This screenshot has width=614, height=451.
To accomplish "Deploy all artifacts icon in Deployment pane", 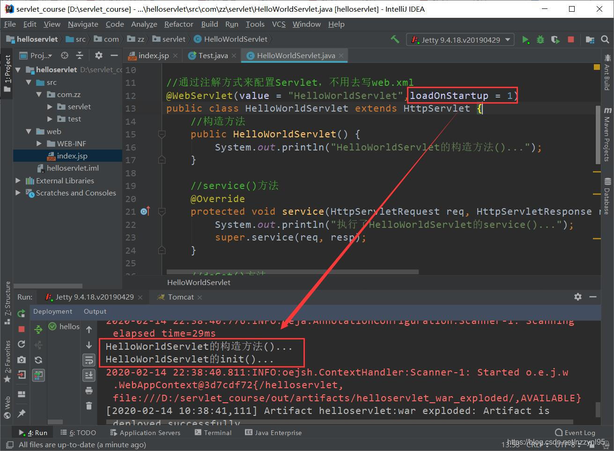I will tap(38, 330).
